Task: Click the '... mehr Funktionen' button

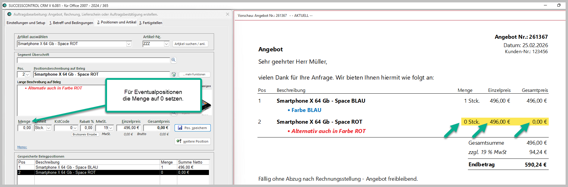Action: coord(194,74)
